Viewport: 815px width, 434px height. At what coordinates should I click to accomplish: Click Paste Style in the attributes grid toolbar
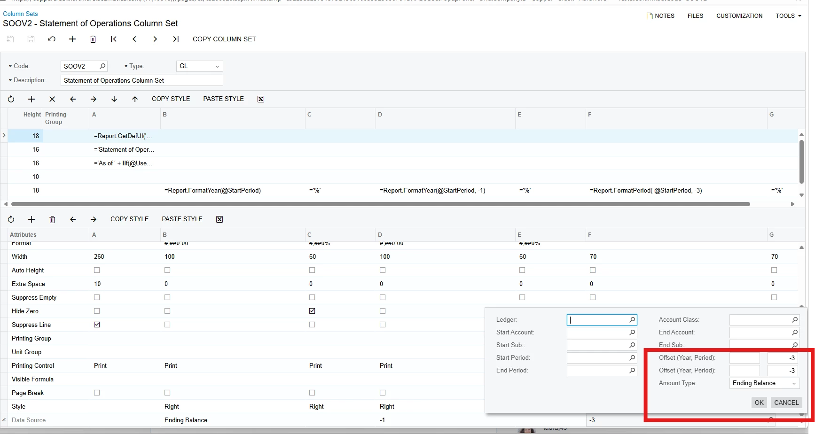pyautogui.click(x=182, y=219)
